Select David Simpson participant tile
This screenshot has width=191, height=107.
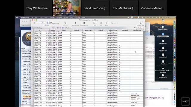coord(95,8)
